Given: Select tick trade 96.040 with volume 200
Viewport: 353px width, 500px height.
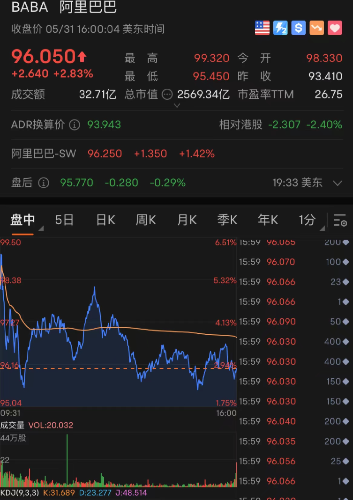Looking at the screenshot, I should pyautogui.click(x=293, y=421).
